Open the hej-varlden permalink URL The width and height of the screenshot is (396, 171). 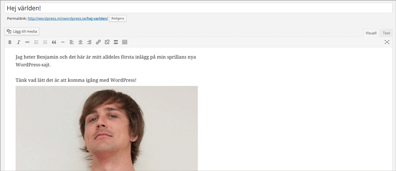(68, 19)
